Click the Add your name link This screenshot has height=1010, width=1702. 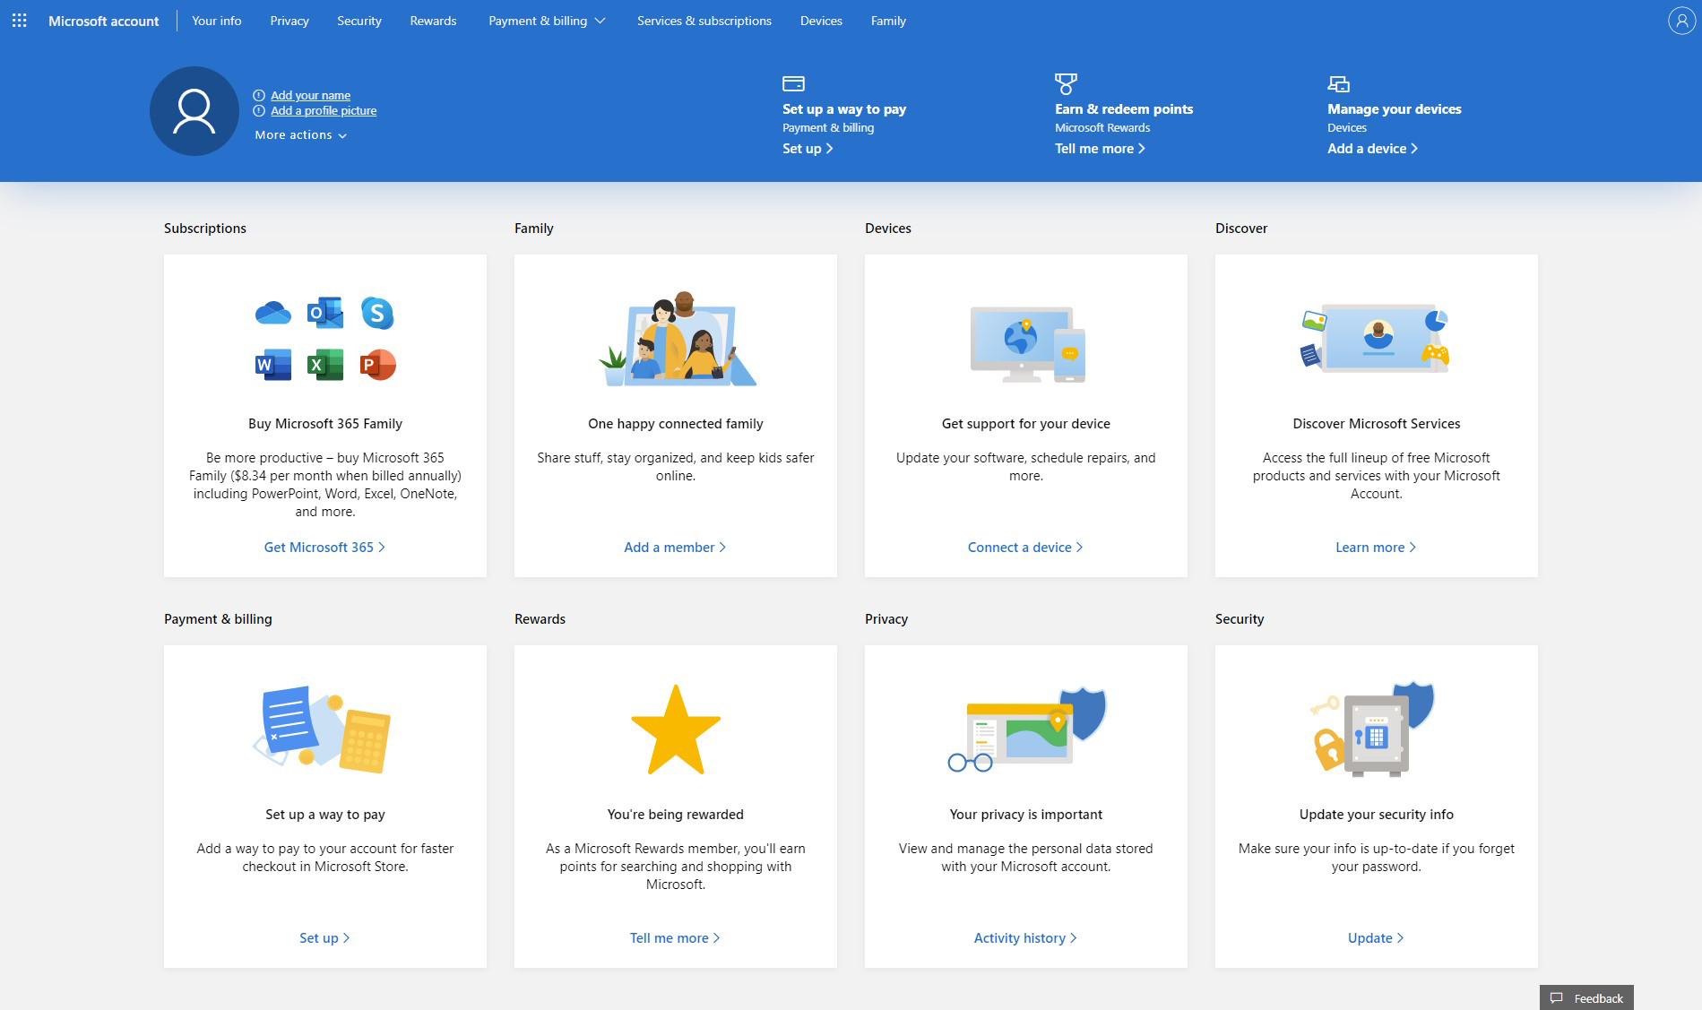(310, 95)
